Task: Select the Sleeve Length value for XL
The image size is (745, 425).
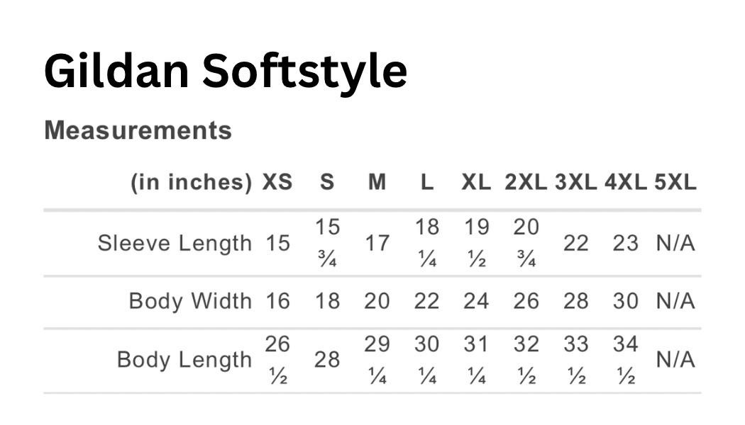Action: point(476,243)
